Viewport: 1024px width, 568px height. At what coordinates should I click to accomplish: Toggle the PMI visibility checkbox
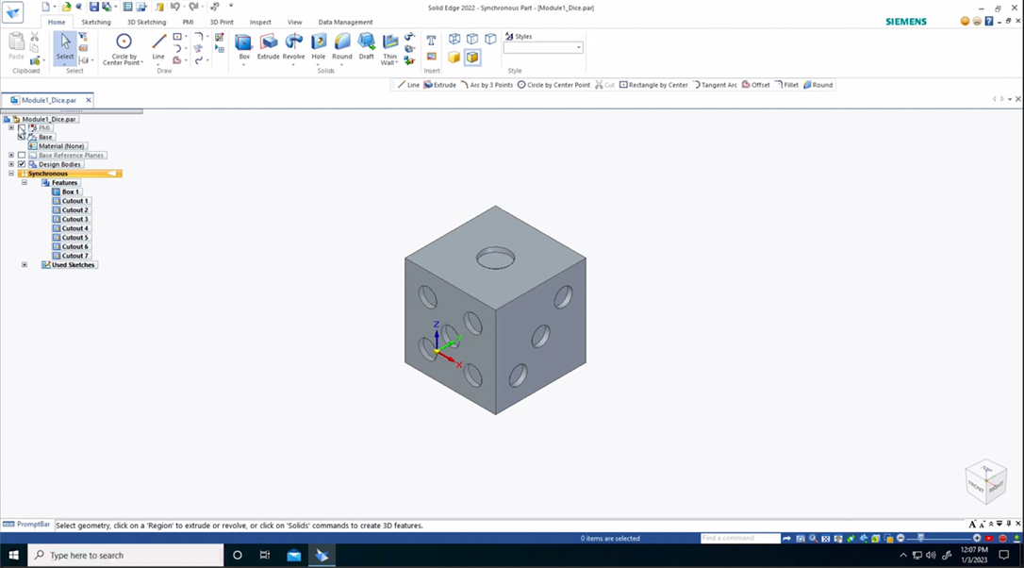coord(22,128)
